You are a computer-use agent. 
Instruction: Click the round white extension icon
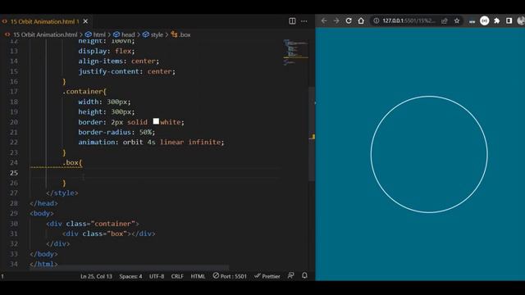pyautogui.click(x=485, y=20)
